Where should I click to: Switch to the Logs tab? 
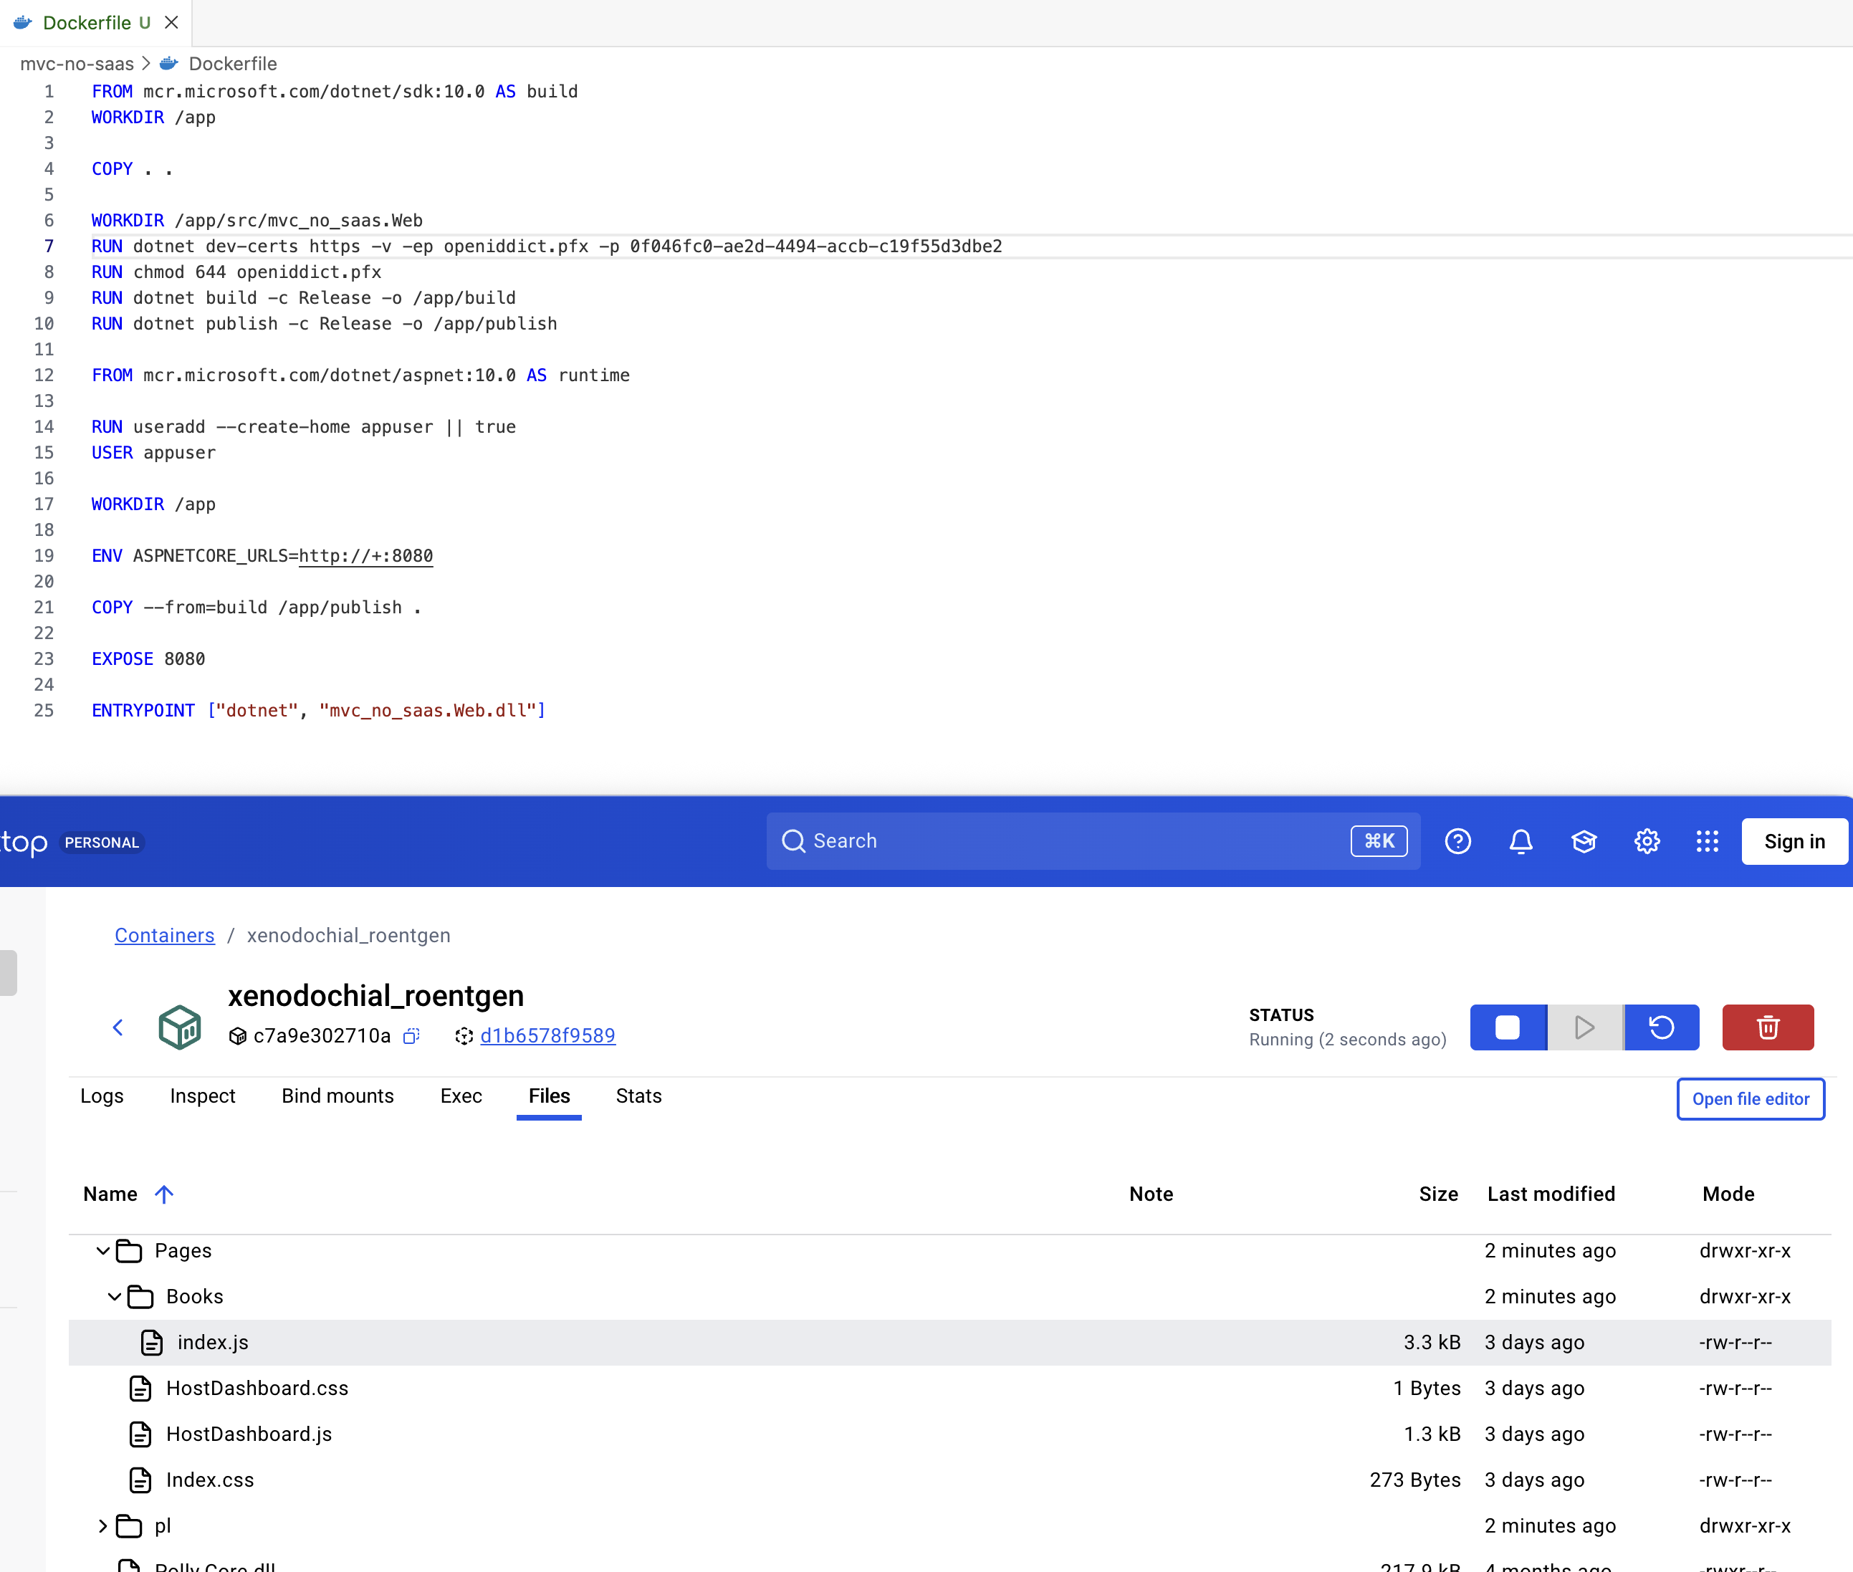click(x=102, y=1096)
